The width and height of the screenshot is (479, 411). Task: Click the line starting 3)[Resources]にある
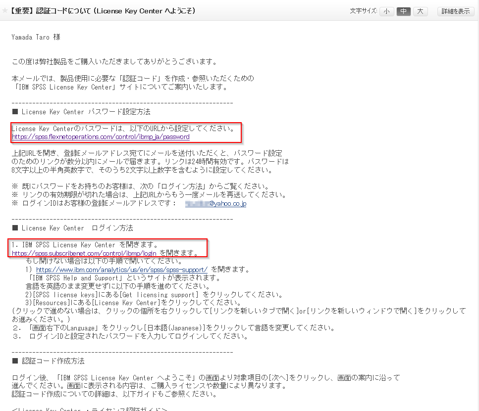(133, 303)
